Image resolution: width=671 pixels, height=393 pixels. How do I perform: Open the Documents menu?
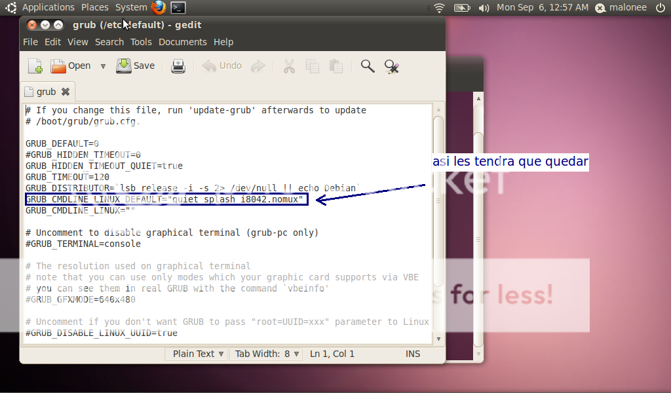182,42
